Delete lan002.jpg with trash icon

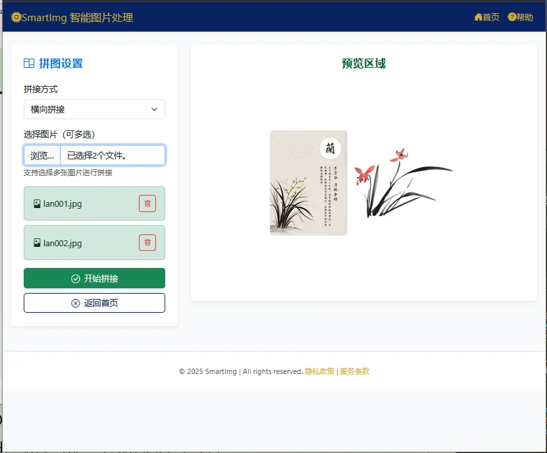(x=147, y=242)
